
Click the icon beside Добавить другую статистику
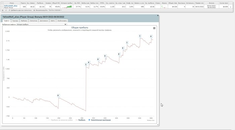pos(10,10)
